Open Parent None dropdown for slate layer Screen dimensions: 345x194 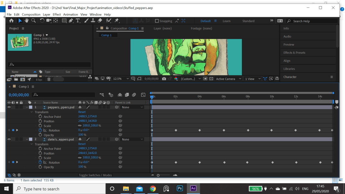click(x=132, y=139)
